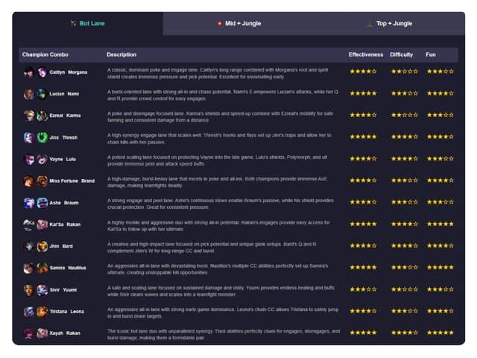Click the Ashe champion portrait icon

[x=29, y=203]
